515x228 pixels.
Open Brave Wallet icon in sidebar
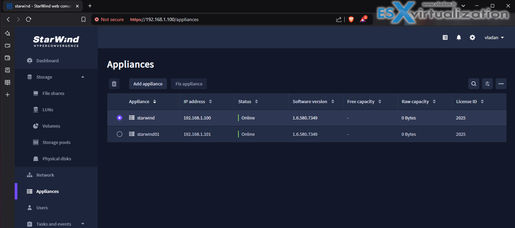[x=7, y=58]
